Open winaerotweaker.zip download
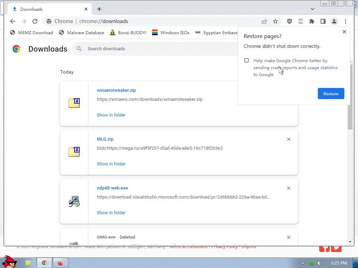This screenshot has width=358, height=268. tap(116, 90)
